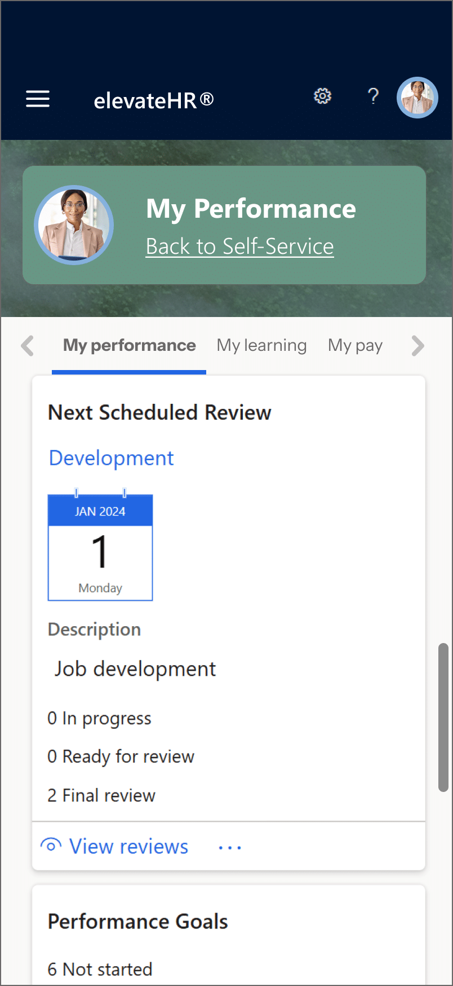This screenshot has height=986, width=453.
Task: Click the JAN 2024 calendar icon
Action: pos(100,547)
